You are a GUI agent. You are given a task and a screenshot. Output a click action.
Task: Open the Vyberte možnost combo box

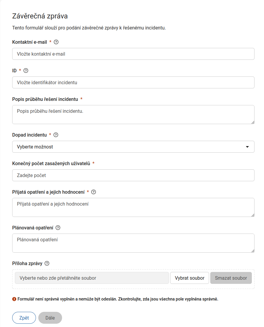click(x=133, y=147)
